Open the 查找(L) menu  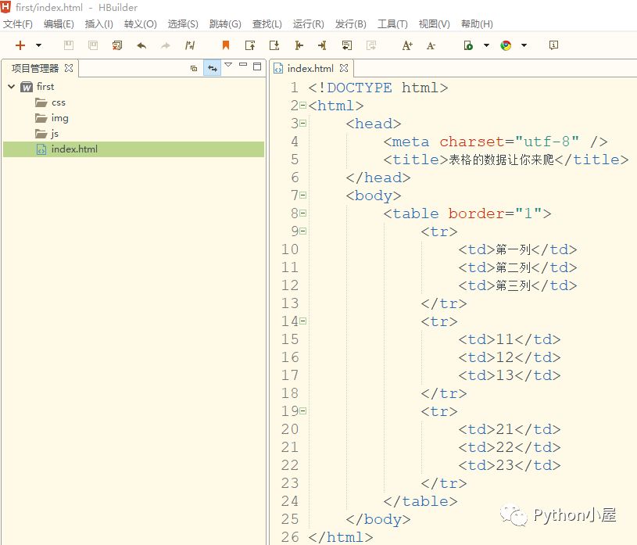267,24
